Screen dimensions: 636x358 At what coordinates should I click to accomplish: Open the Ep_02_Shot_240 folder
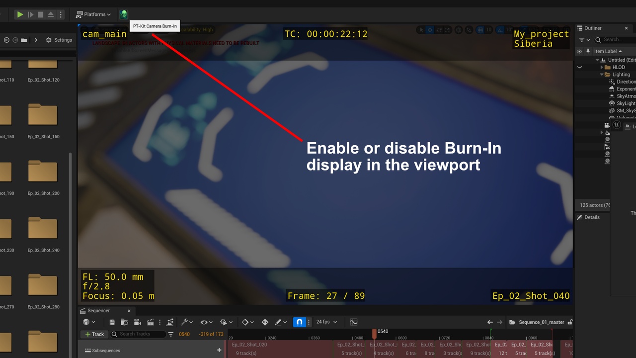(43, 235)
